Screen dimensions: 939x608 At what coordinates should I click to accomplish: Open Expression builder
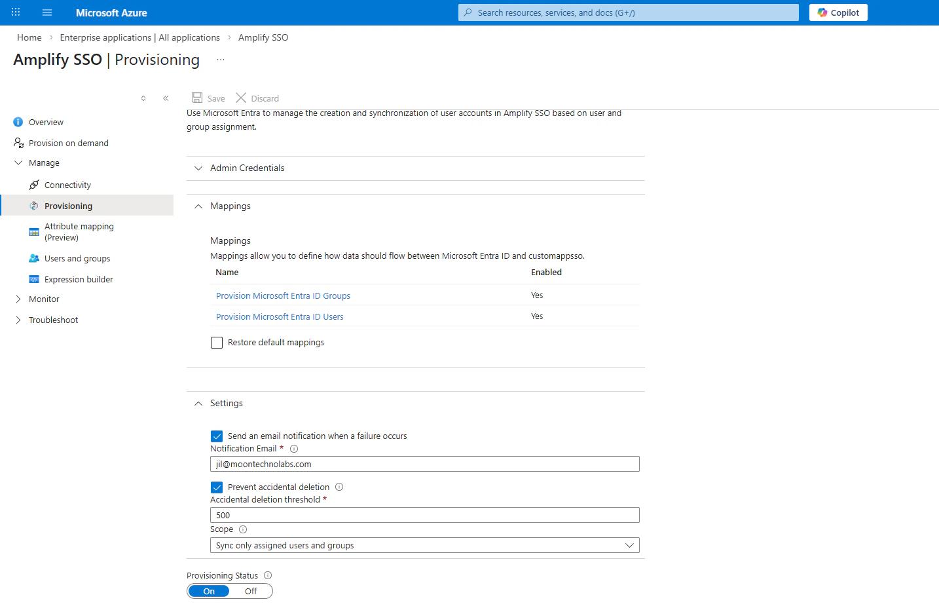pyautogui.click(x=79, y=279)
